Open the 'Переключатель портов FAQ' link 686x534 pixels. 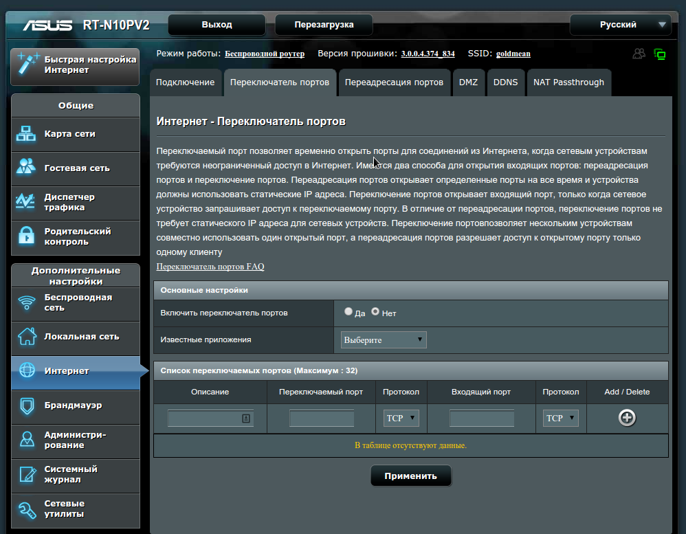210,267
